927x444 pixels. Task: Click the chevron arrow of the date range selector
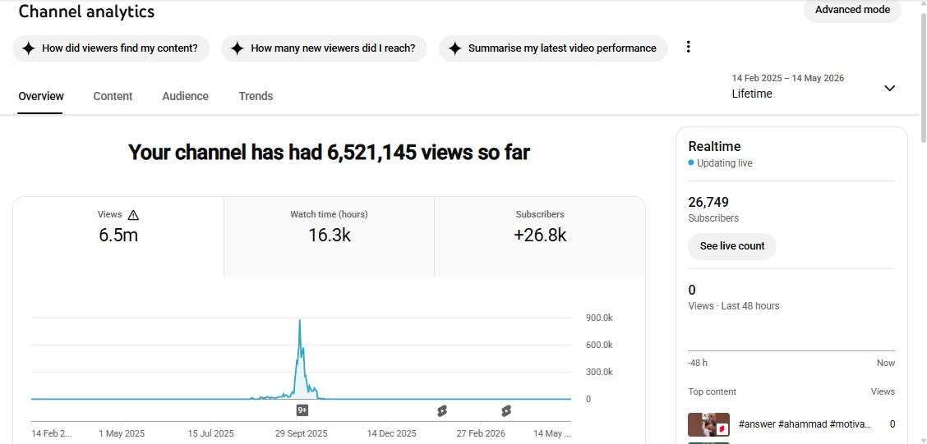coord(889,88)
